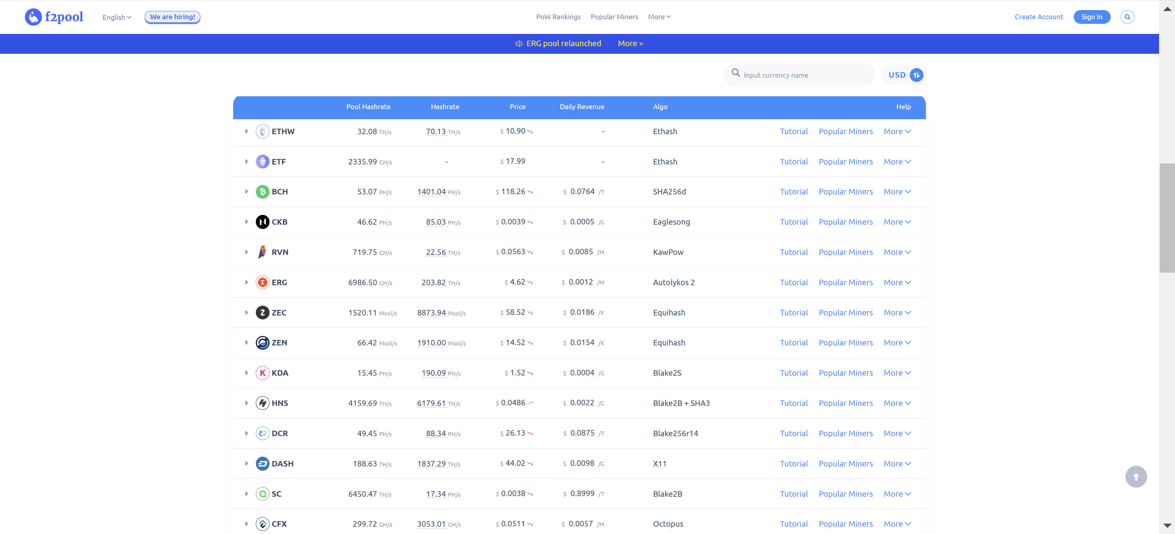Open the More dropdown in top navigation

pos(659,17)
